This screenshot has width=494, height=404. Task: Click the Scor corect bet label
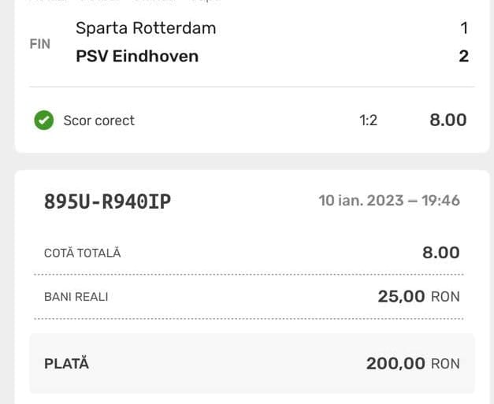(98, 120)
